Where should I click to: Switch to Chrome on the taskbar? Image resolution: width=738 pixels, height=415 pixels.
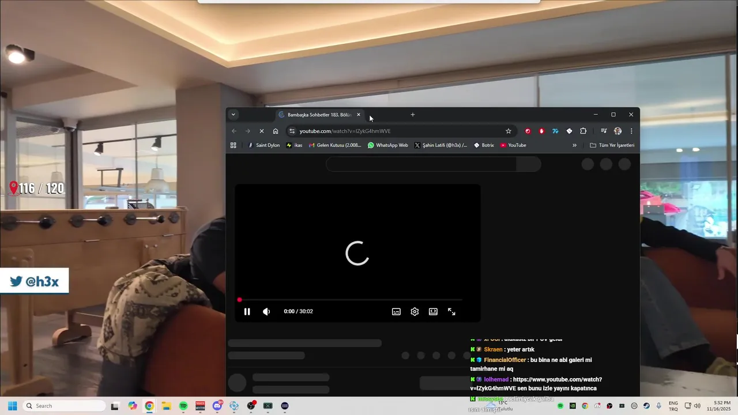[x=149, y=406]
